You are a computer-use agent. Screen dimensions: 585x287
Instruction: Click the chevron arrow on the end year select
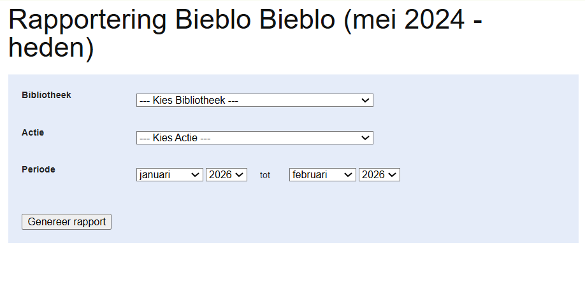[393, 175]
